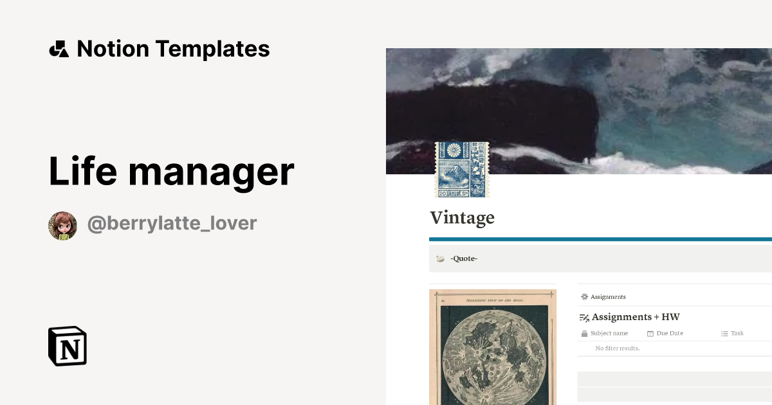The image size is (772, 405).
Task: Click the creator's avatar picture
Action: pyautogui.click(x=62, y=224)
